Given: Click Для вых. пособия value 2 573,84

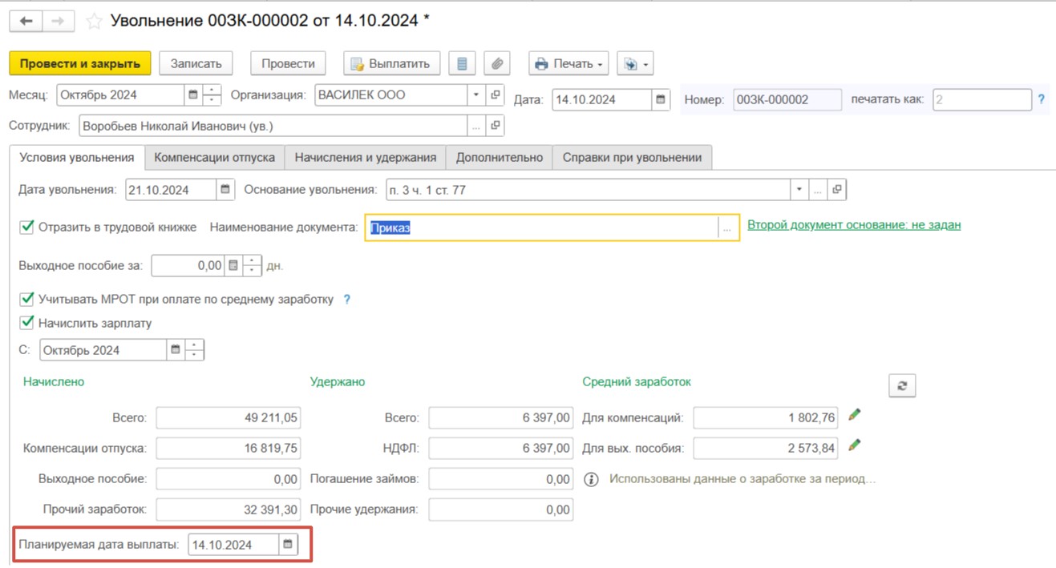Looking at the screenshot, I should click(x=766, y=449).
